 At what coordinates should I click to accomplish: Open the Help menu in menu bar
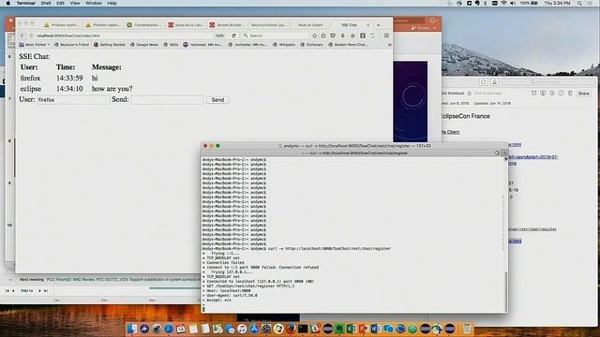coord(112,3)
